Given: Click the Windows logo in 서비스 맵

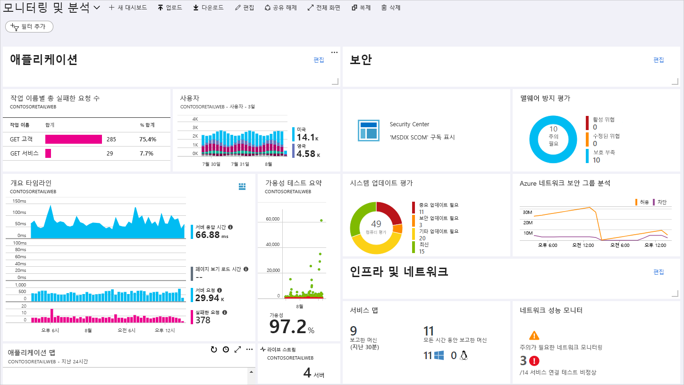Looking at the screenshot, I should coord(439,355).
